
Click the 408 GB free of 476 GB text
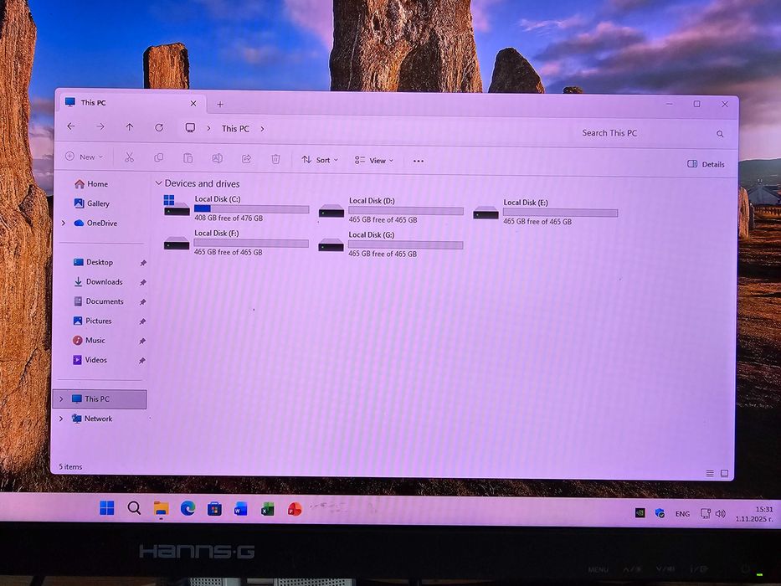coord(229,218)
